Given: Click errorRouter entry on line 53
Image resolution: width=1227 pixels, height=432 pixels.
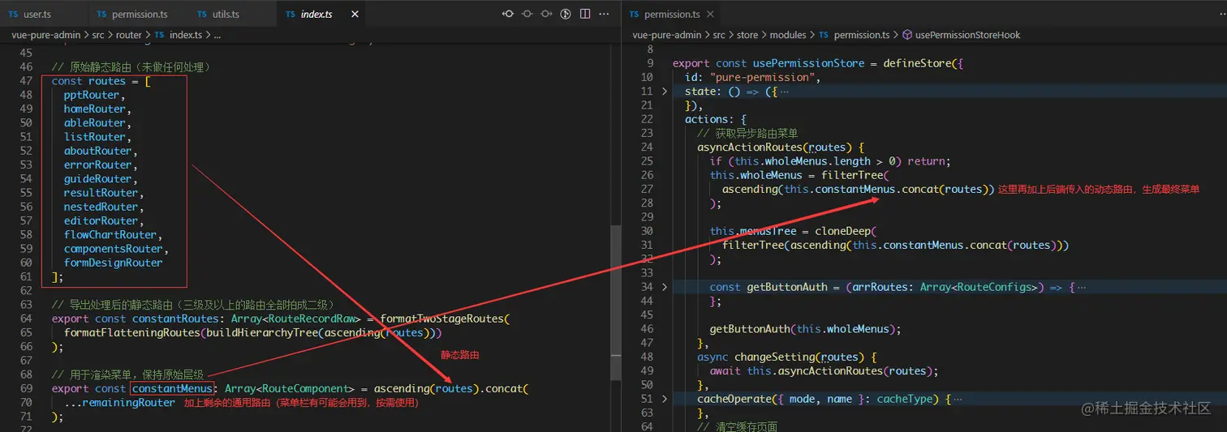Looking at the screenshot, I should pyautogui.click(x=97, y=165).
